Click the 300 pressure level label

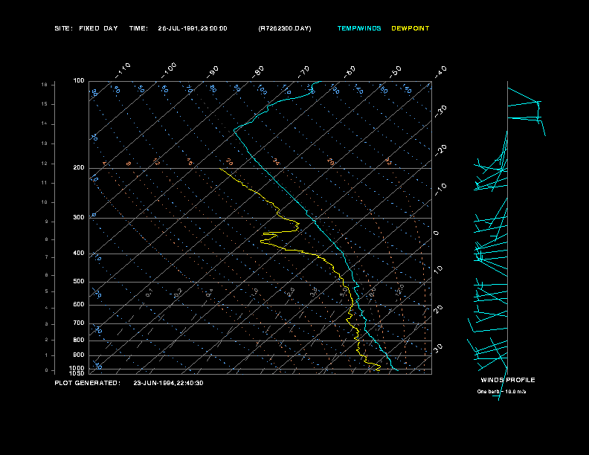pyautogui.click(x=79, y=217)
